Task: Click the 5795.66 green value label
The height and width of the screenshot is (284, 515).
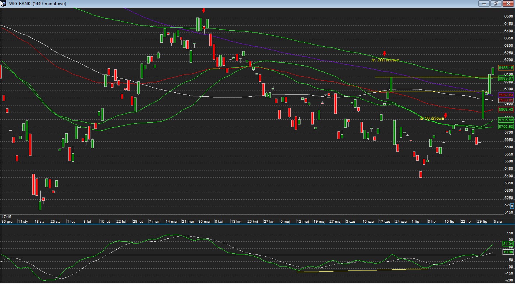Action: [506, 120]
